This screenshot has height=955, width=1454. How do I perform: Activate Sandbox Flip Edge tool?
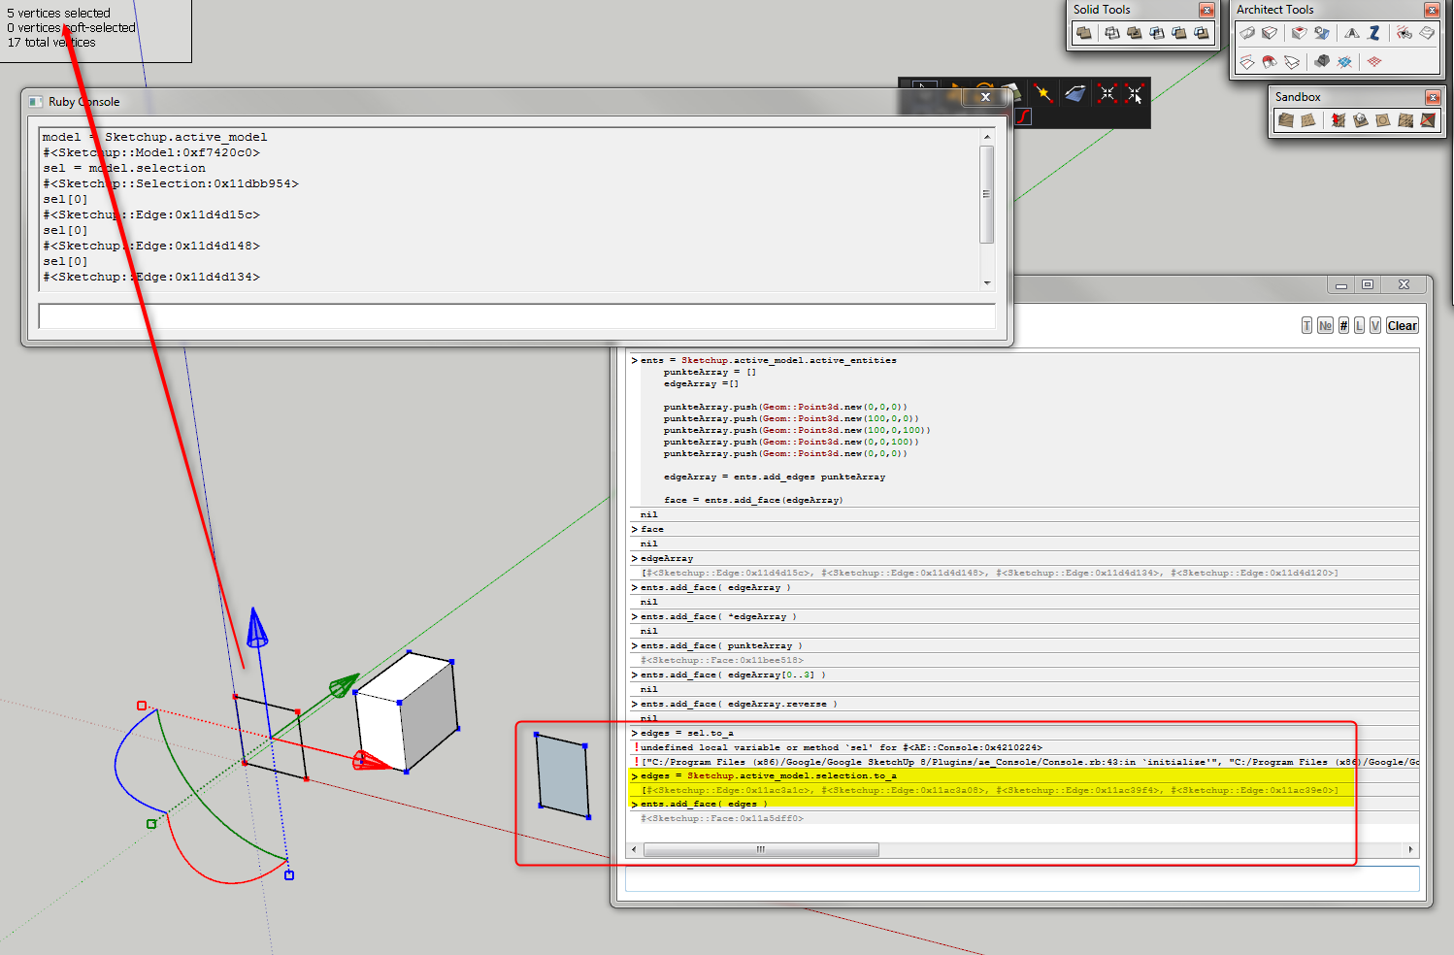(x=1428, y=120)
